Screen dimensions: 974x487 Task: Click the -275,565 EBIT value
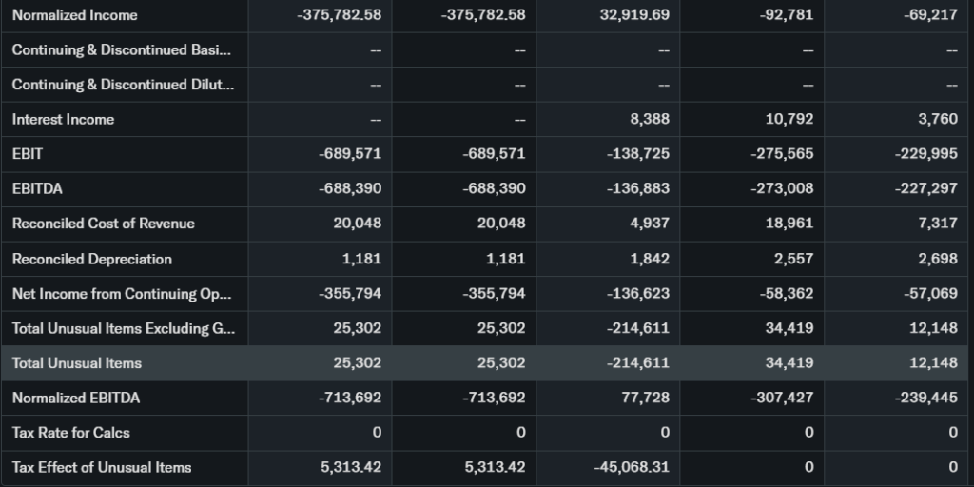782,154
